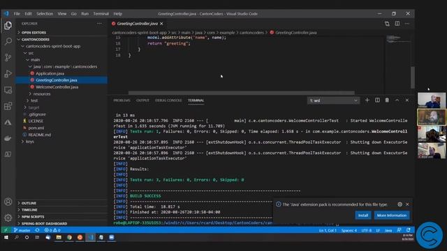Open notification settings gear icon
The height and width of the screenshot is (251, 447).
tap(400, 204)
